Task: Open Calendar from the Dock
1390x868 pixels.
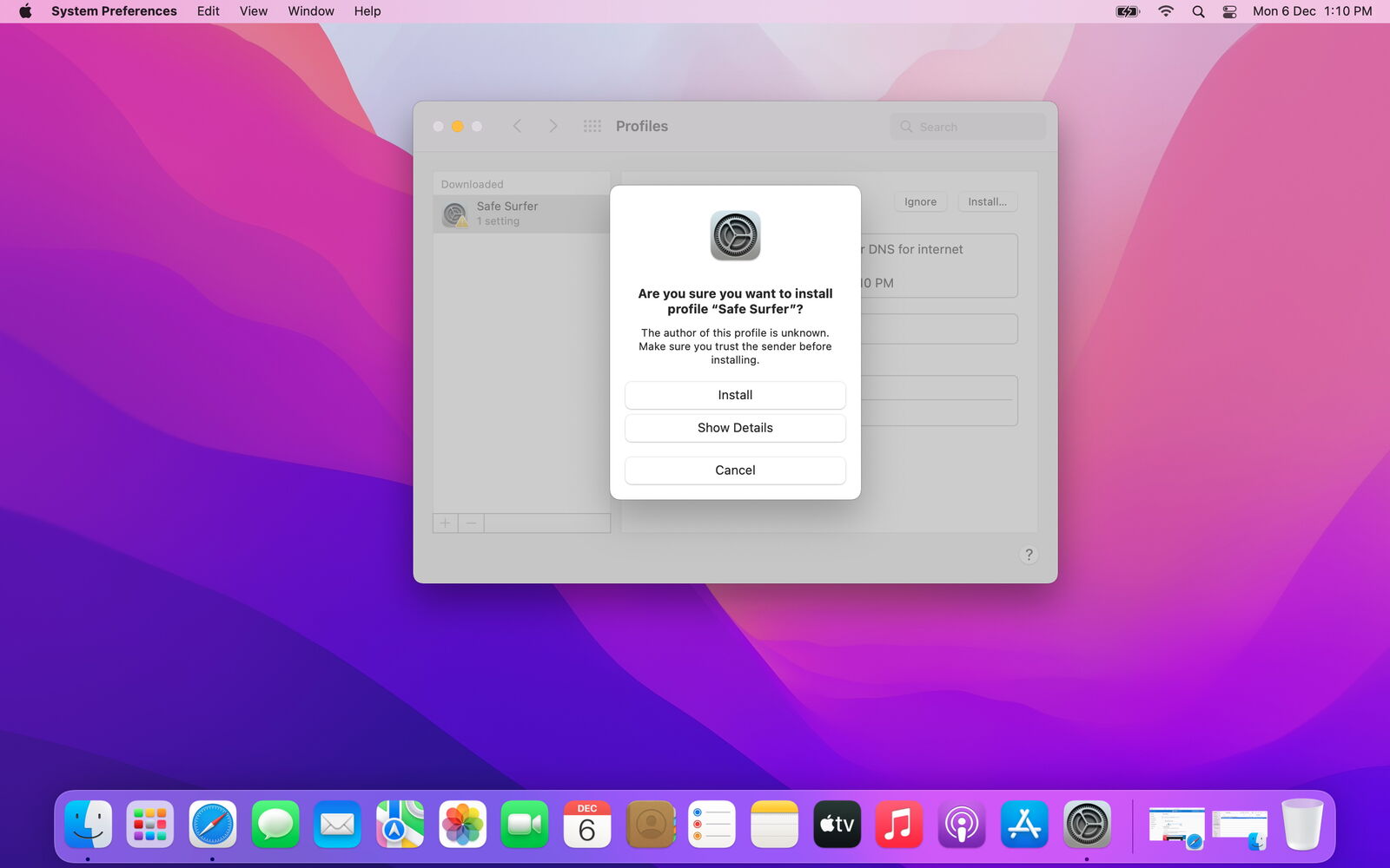Action: [x=587, y=825]
